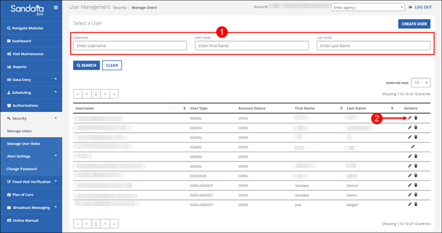Go to next page using pagination above the table
Viewport: 442px width, 233px height.
(105, 94)
